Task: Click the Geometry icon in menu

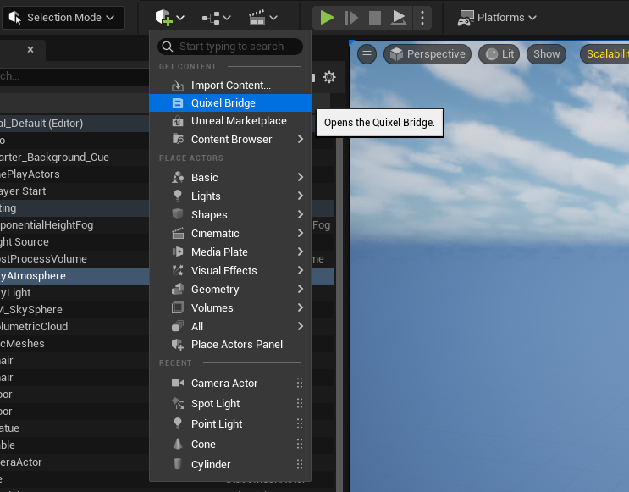Action: 178,289
